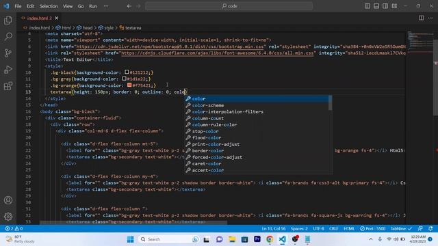Open color picker swatch for #f75421

pos(129,85)
